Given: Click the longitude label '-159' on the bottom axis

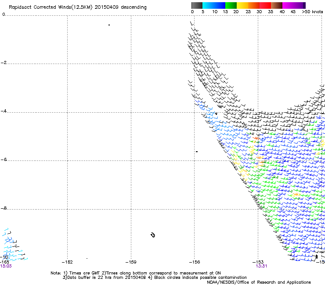Looking at the screenshot, I should 131,262.
